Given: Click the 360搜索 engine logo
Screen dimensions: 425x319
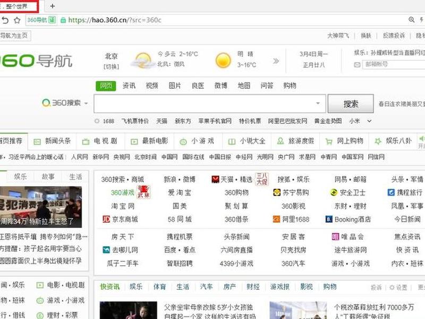Looking at the screenshot, I should [x=62, y=103].
